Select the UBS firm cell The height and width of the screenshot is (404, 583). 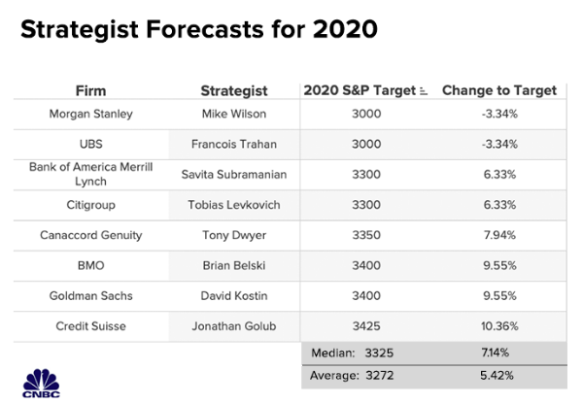coord(89,144)
